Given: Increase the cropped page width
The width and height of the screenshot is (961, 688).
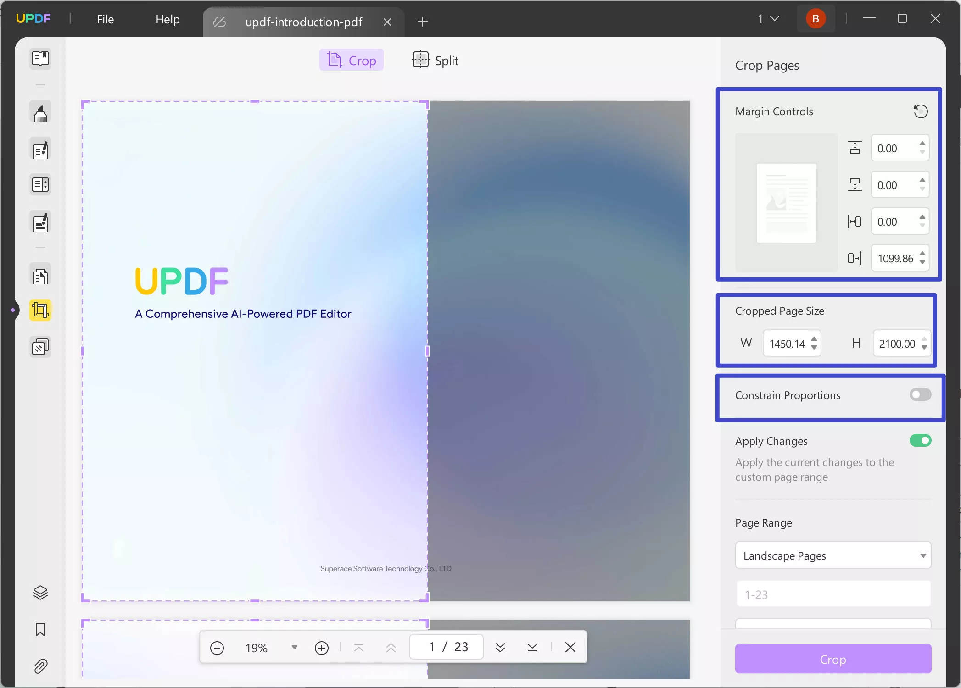Looking at the screenshot, I should pyautogui.click(x=814, y=339).
